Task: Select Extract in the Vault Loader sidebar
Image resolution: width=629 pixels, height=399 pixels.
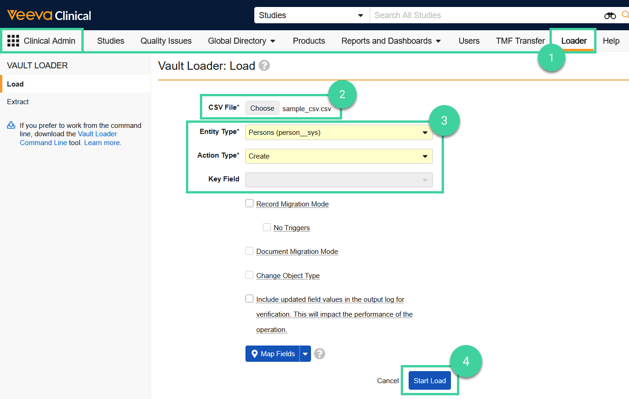Action: pos(18,102)
